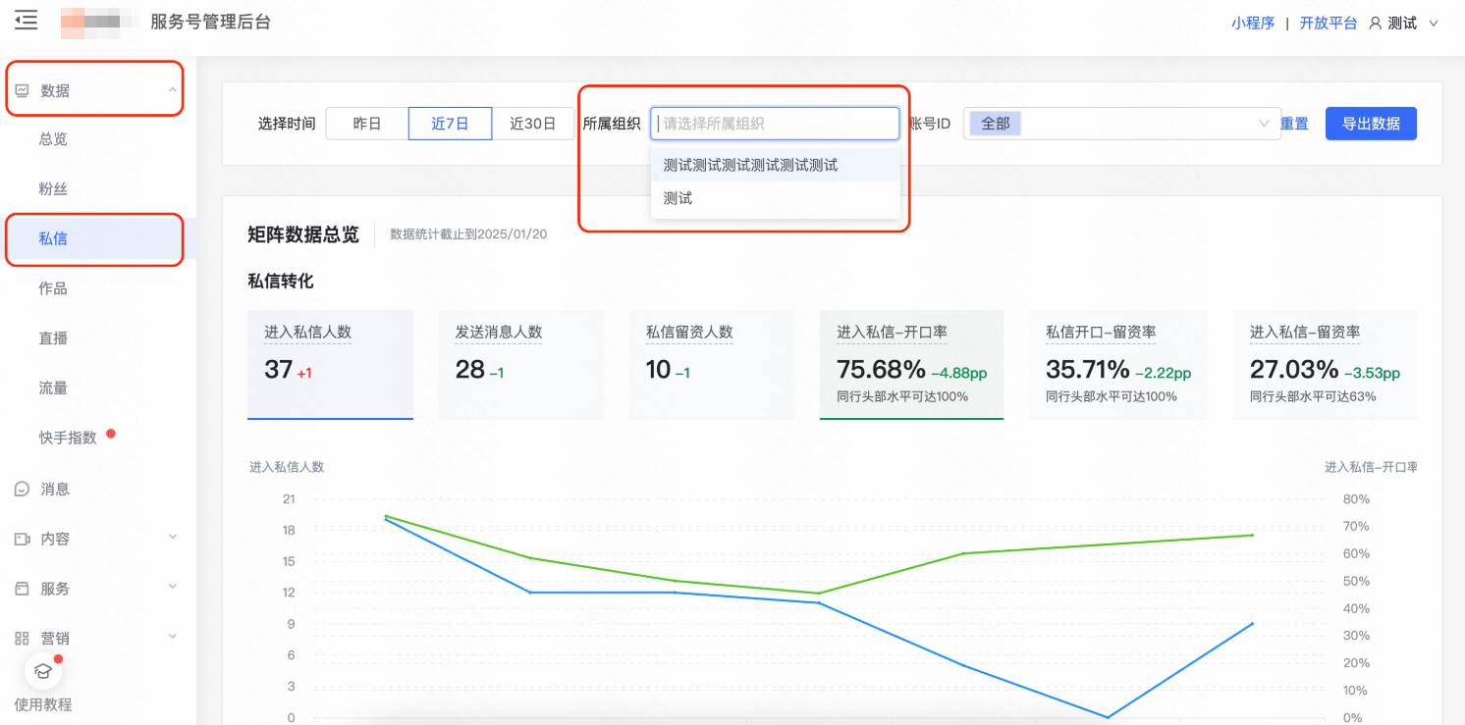
Task: Collapse the sidebar using the hamburger icon
Action: [x=26, y=20]
